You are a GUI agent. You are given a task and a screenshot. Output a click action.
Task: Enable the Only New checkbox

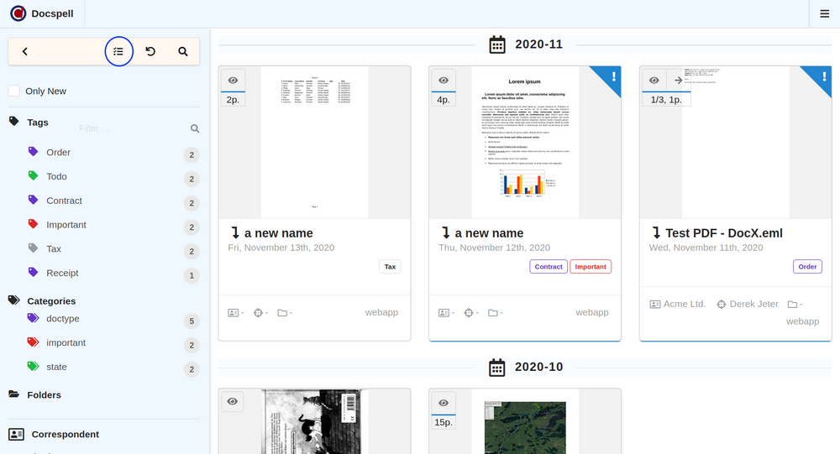pos(14,91)
